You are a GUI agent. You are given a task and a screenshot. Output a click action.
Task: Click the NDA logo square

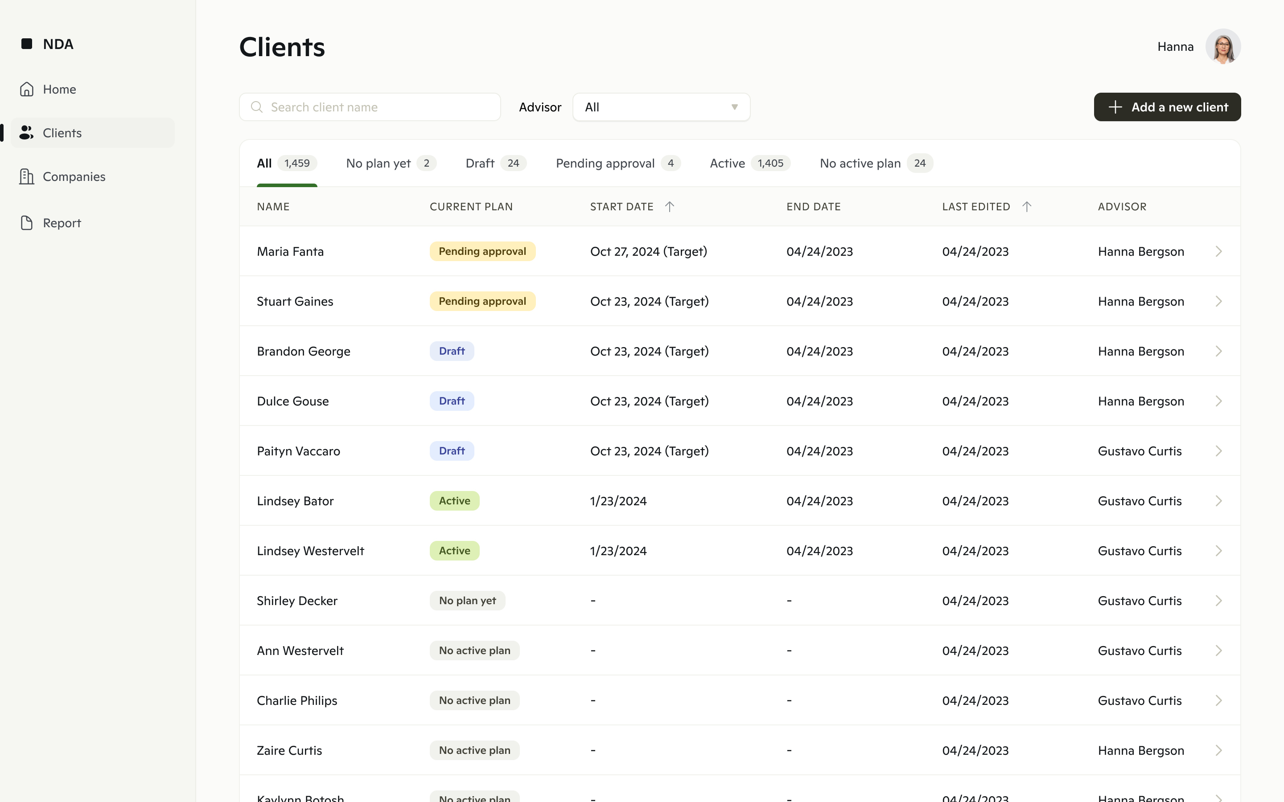(x=27, y=44)
